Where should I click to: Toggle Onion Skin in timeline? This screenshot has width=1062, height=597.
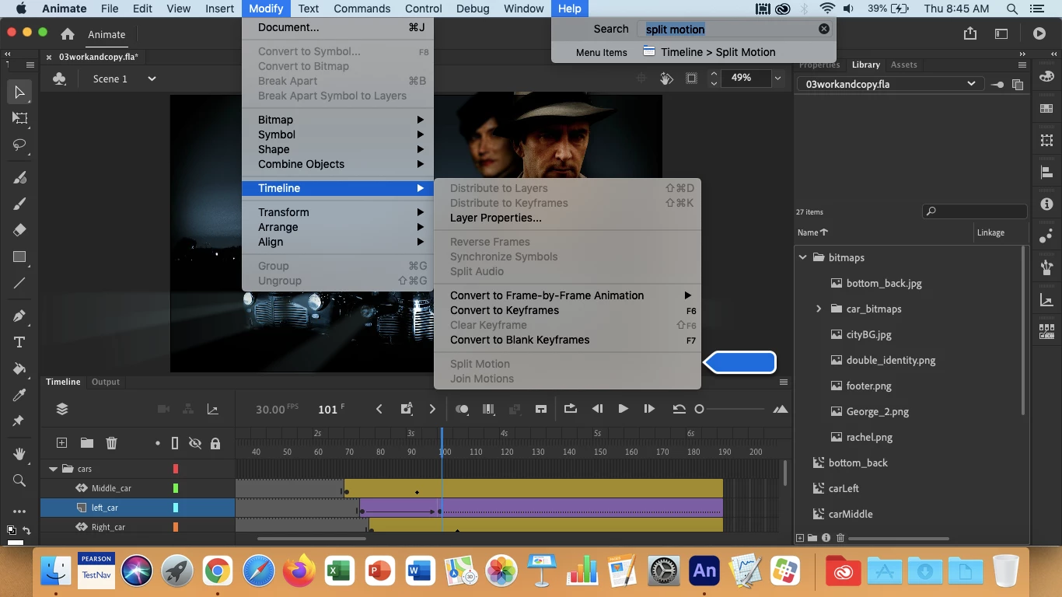(x=462, y=409)
